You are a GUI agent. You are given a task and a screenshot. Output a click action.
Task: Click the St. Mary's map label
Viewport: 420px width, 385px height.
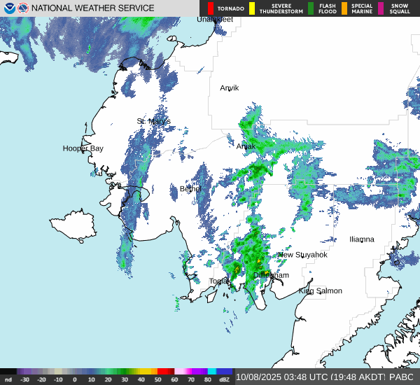153,122
